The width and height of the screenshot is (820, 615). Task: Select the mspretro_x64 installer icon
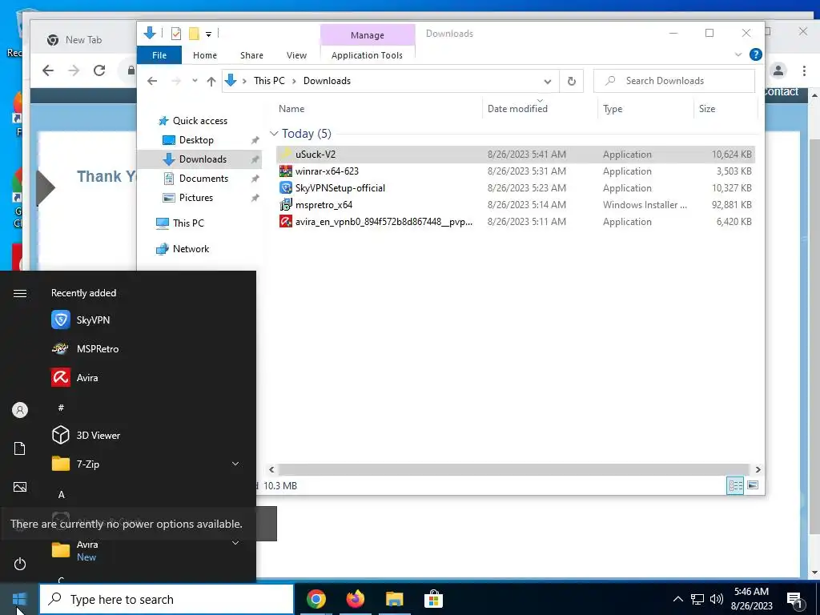coord(286,204)
